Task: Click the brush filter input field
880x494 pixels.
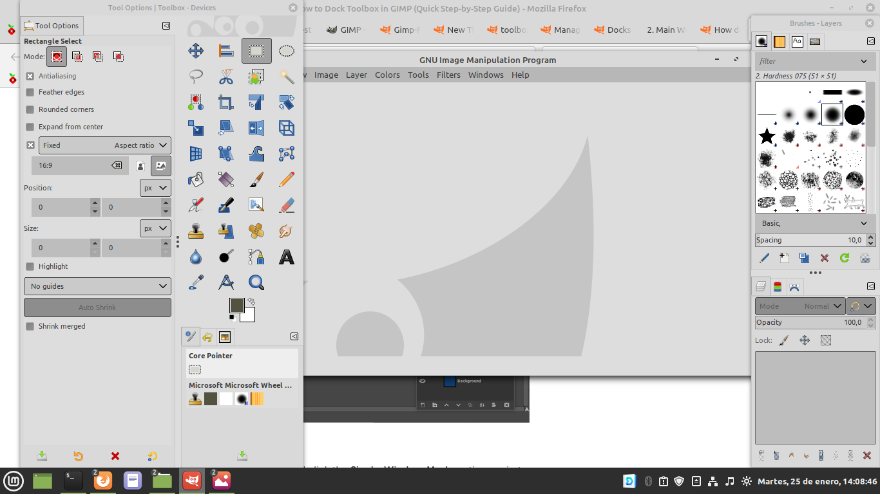Action: pos(808,61)
